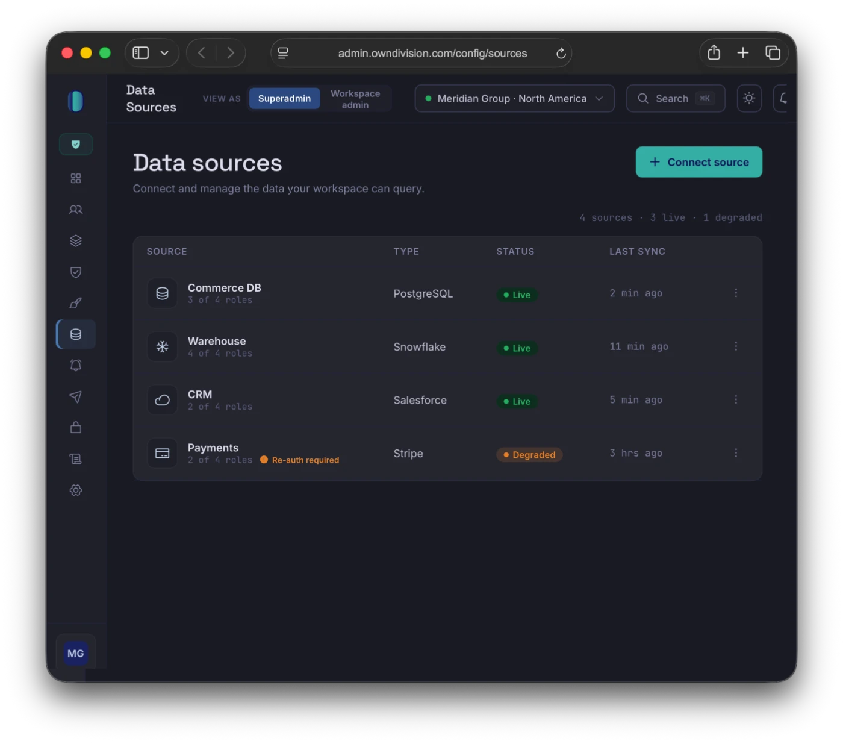
Task: Click the browser address bar URL
Action: click(432, 54)
